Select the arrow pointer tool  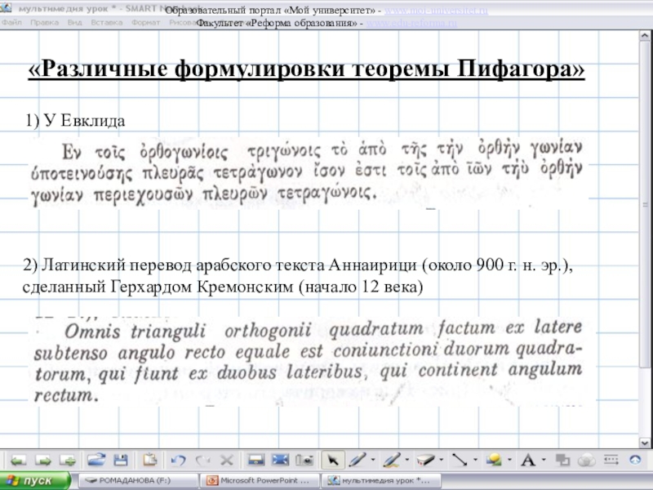click(331, 460)
